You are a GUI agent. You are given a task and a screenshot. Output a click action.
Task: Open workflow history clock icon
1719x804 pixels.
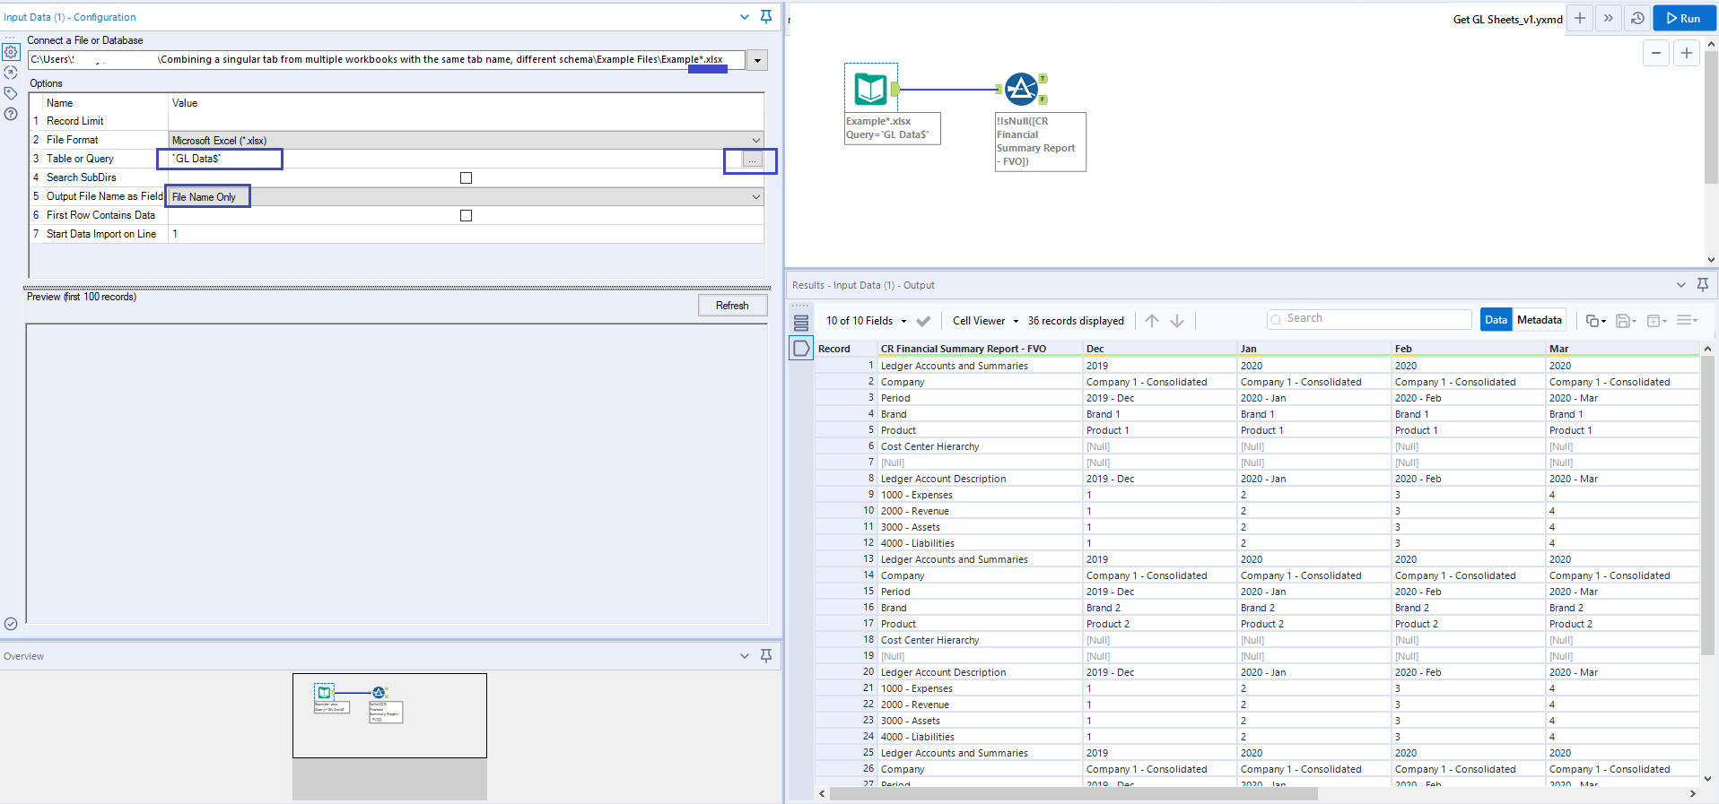pyautogui.click(x=1637, y=18)
